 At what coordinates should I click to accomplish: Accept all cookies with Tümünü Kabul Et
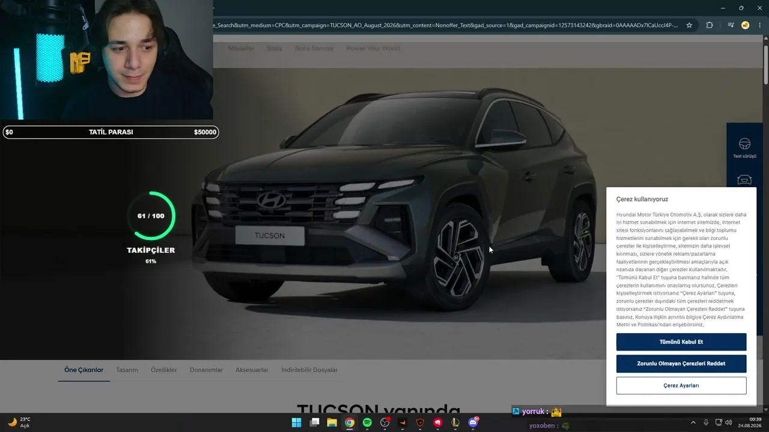(x=681, y=342)
